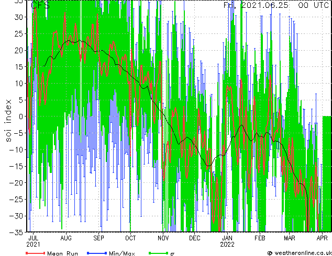Click the '-15' y-axis tick label
The image size is (332, 256).
pyautogui.click(x=16, y=166)
